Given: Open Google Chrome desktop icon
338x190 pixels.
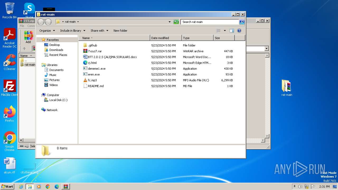Looking at the screenshot, I should point(10,141).
